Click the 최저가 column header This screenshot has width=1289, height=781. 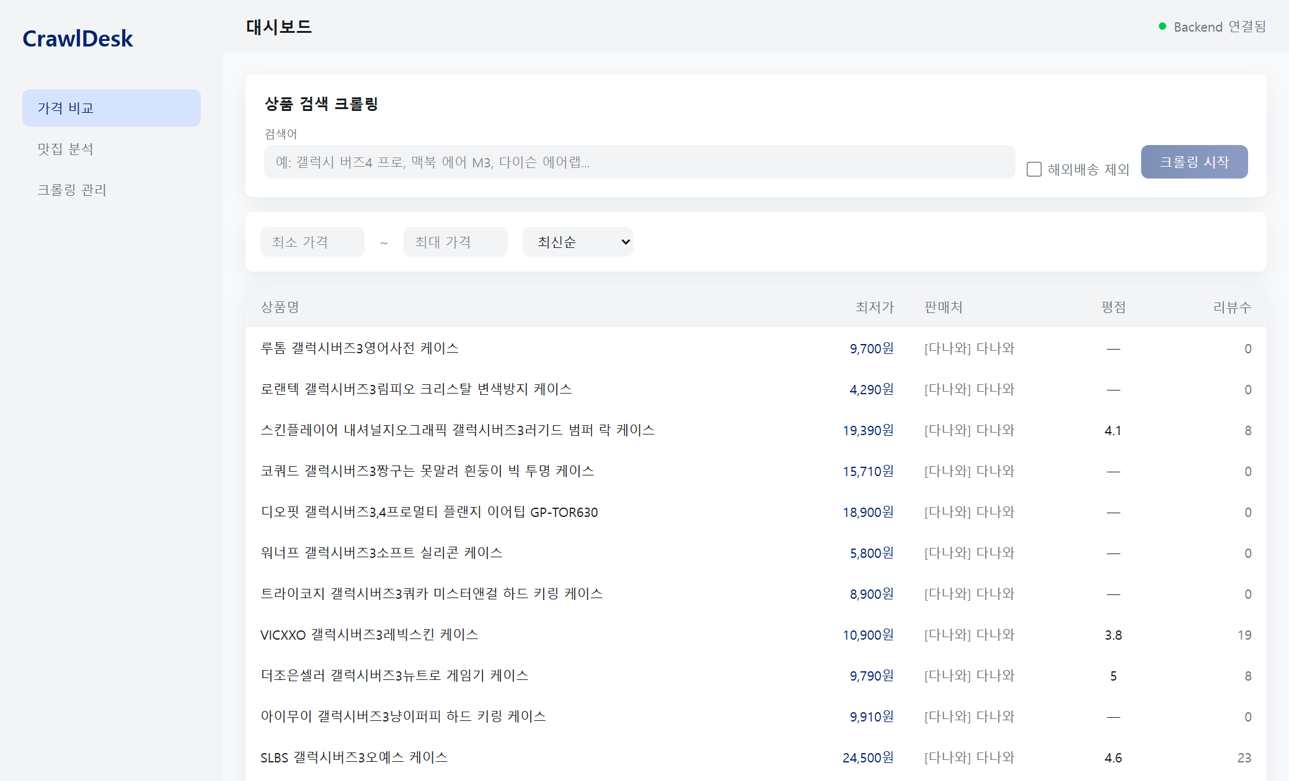tap(874, 307)
